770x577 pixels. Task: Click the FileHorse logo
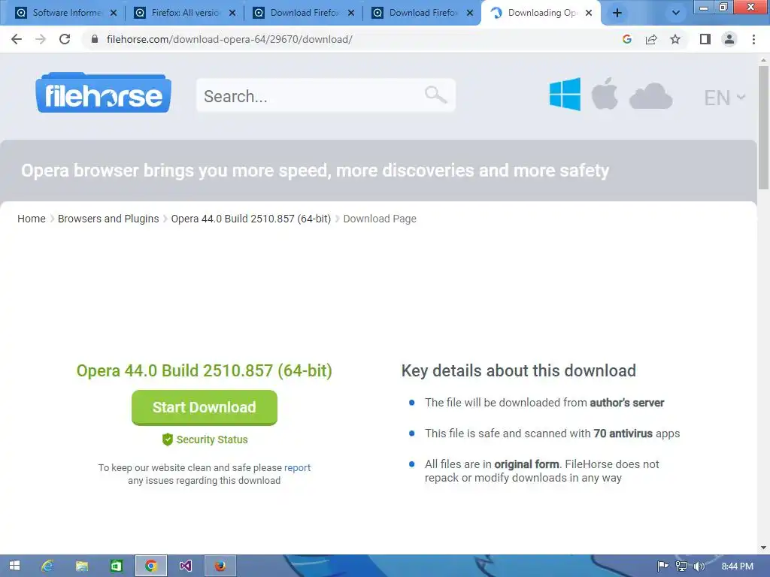point(103,93)
